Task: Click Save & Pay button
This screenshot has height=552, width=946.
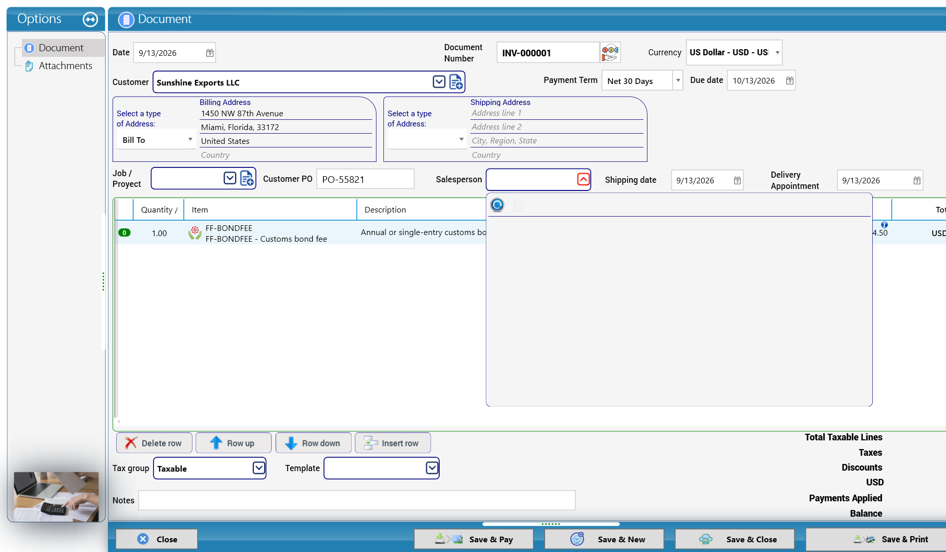Action: coord(474,539)
